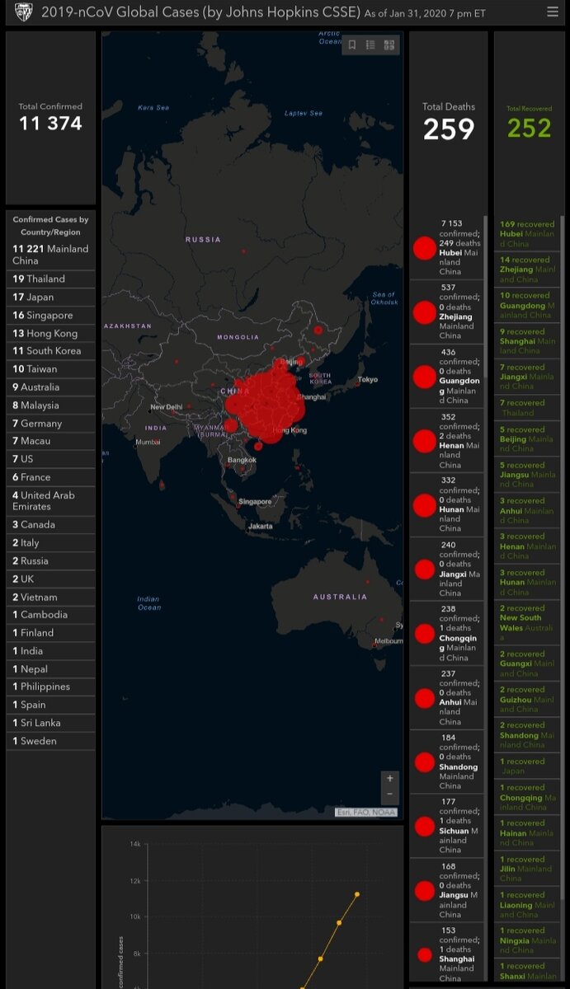Click the red circle beside Guangdong confirmed cases

[424, 377]
